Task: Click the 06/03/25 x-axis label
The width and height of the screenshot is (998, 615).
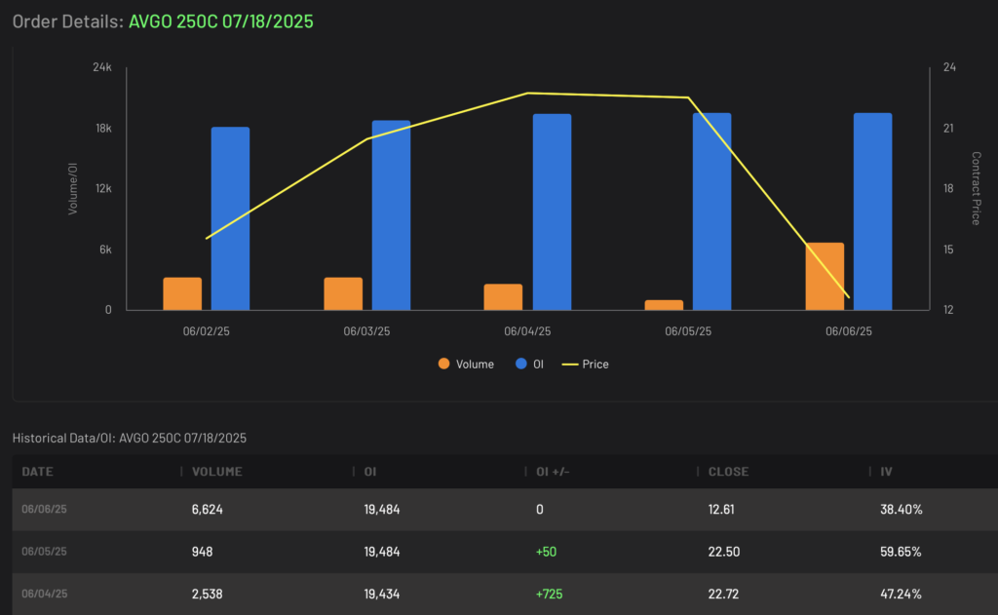Action: (x=366, y=331)
